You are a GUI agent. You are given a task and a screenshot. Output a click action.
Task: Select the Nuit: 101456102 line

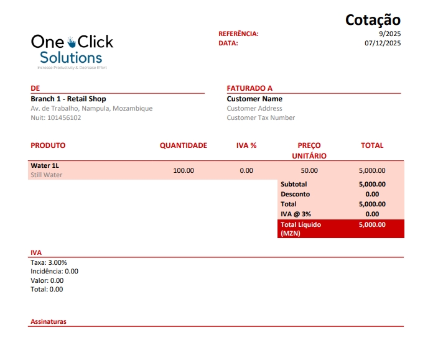point(56,117)
